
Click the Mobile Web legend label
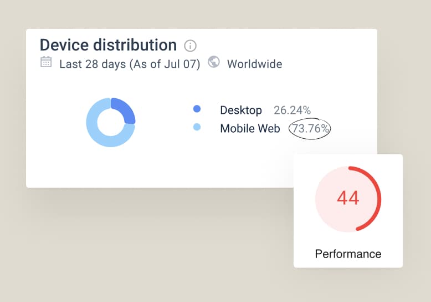click(249, 128)
